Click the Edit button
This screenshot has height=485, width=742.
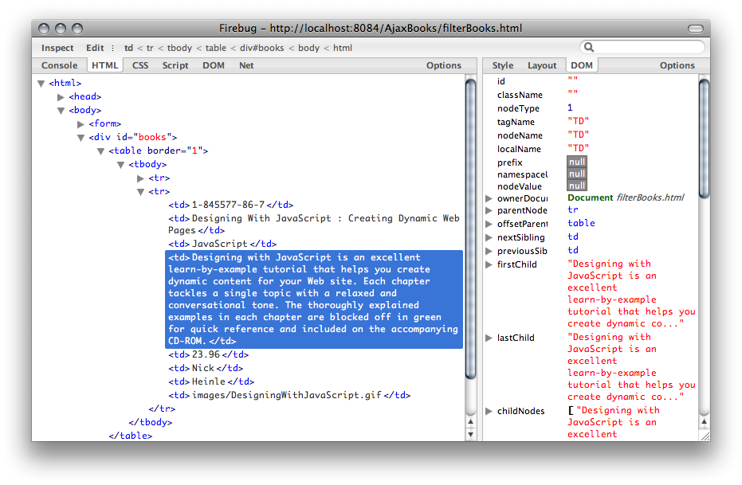[x=95, y=48]
